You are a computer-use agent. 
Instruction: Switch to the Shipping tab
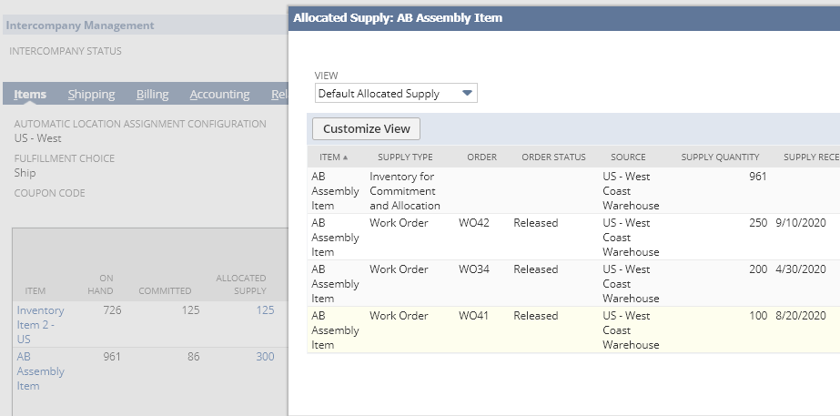(x=91, y=94)
